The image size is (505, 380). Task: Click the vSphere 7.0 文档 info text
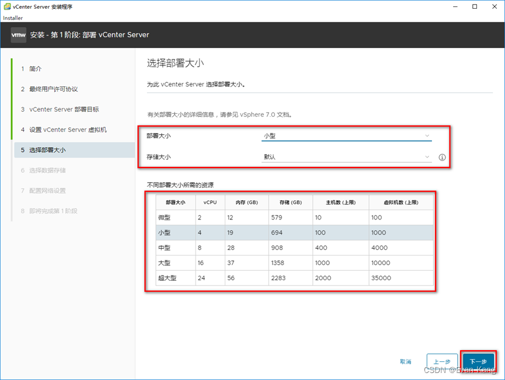220,114
